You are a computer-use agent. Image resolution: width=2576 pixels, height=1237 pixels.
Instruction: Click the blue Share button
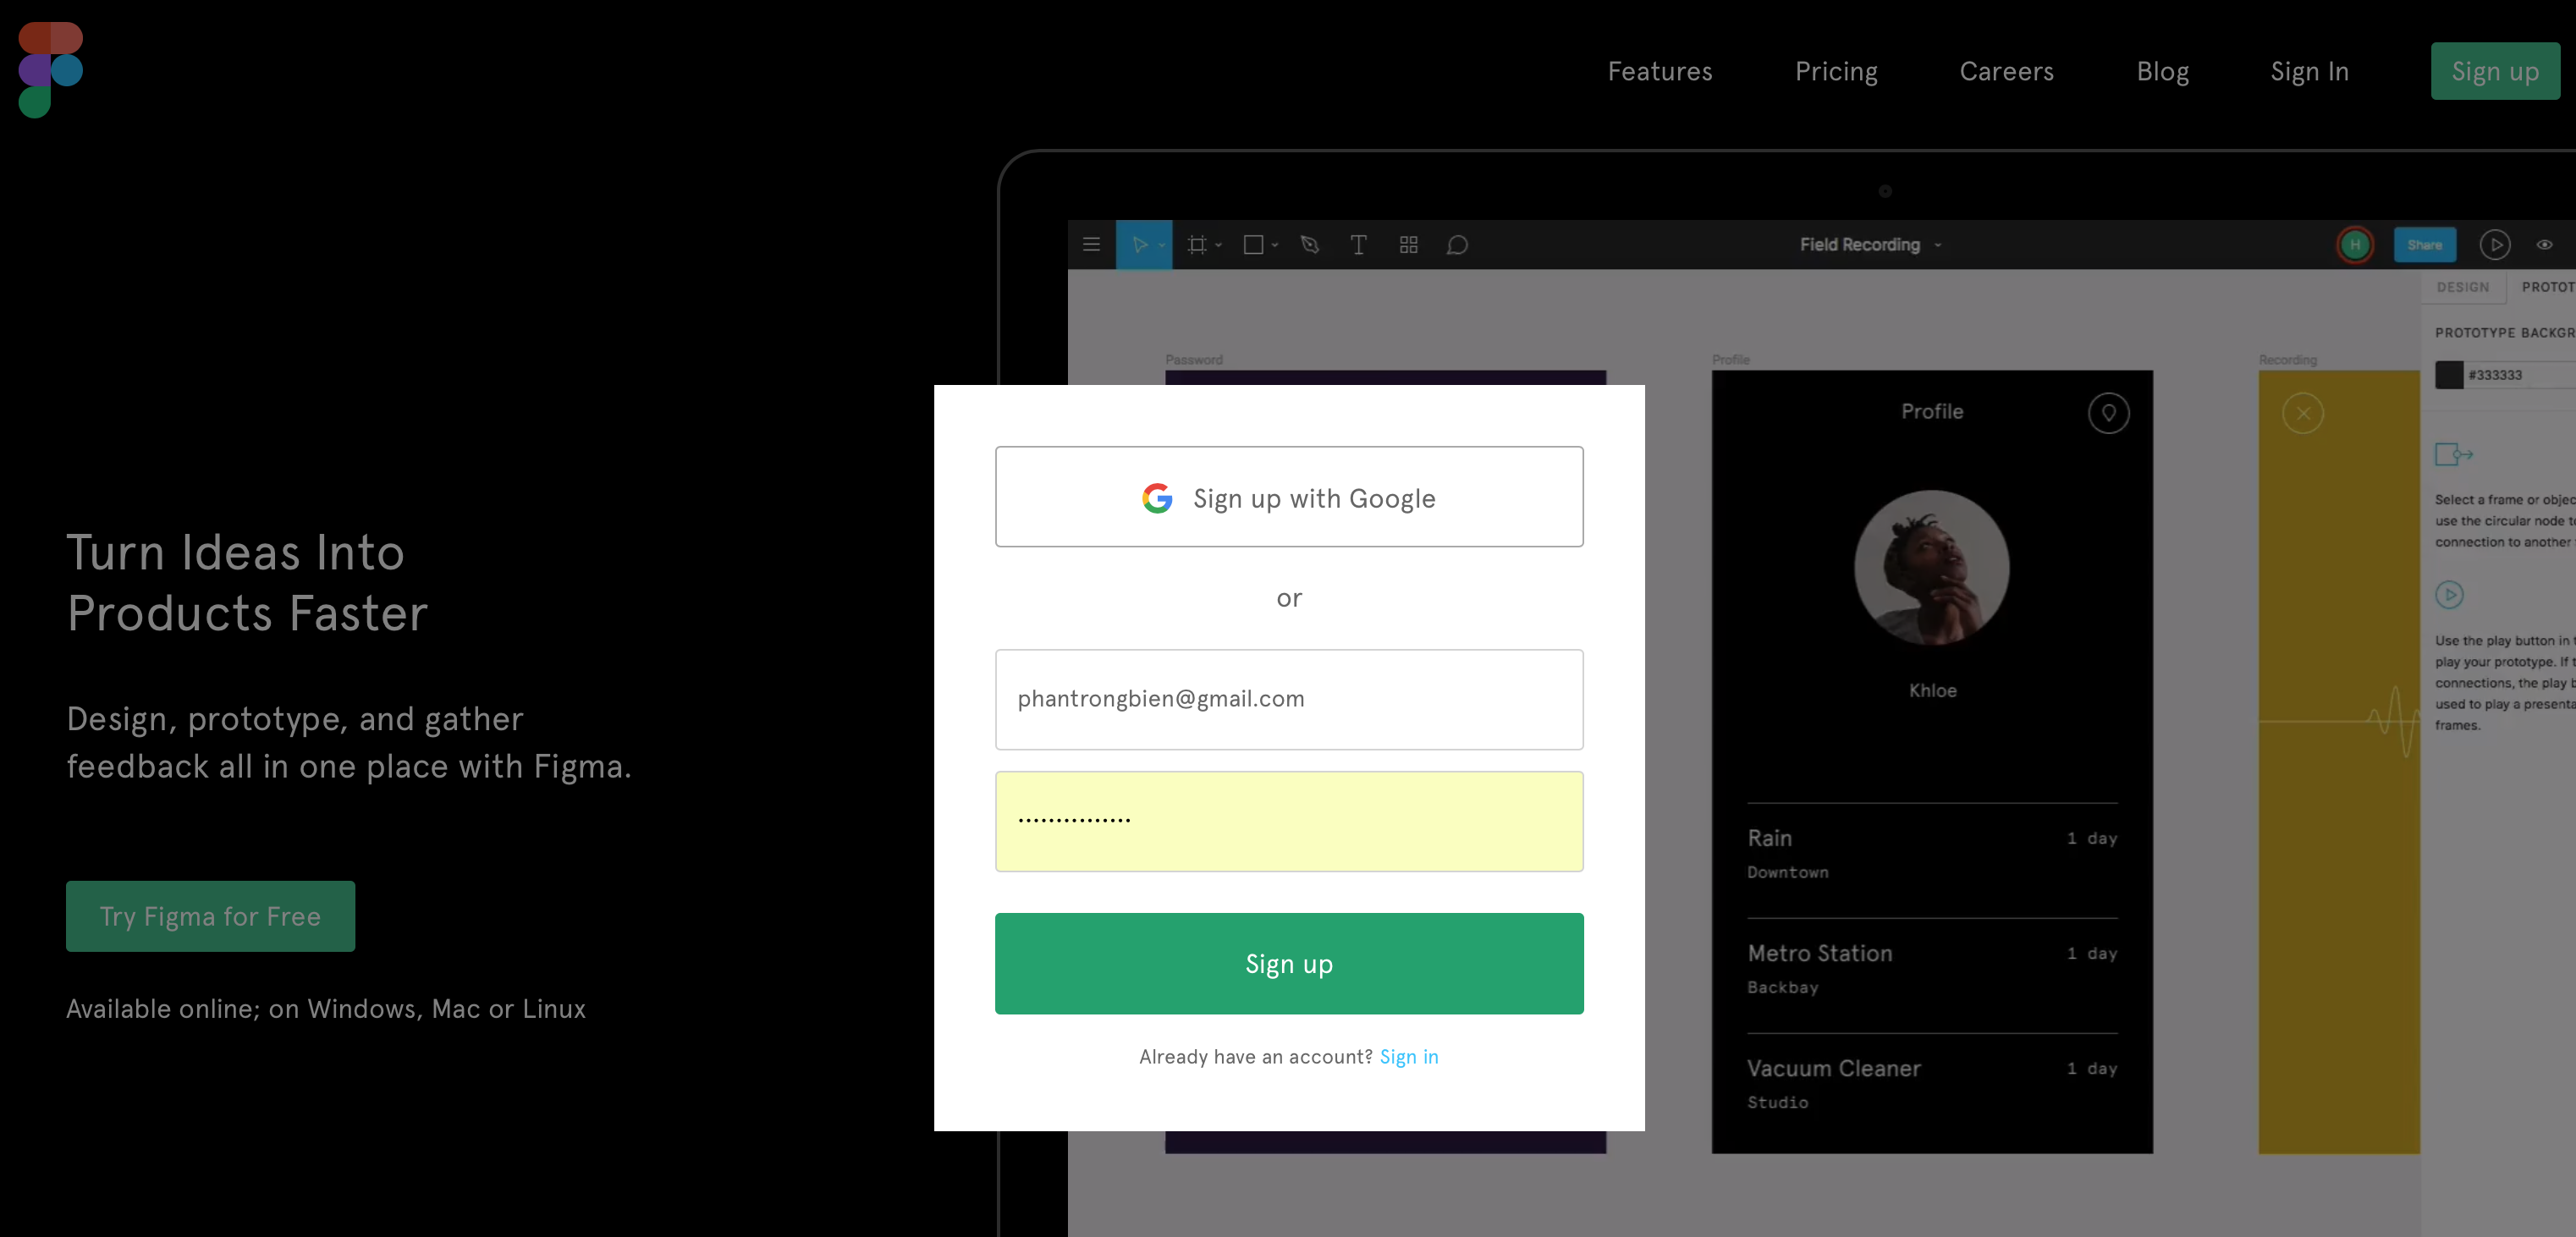point(2424,244)
